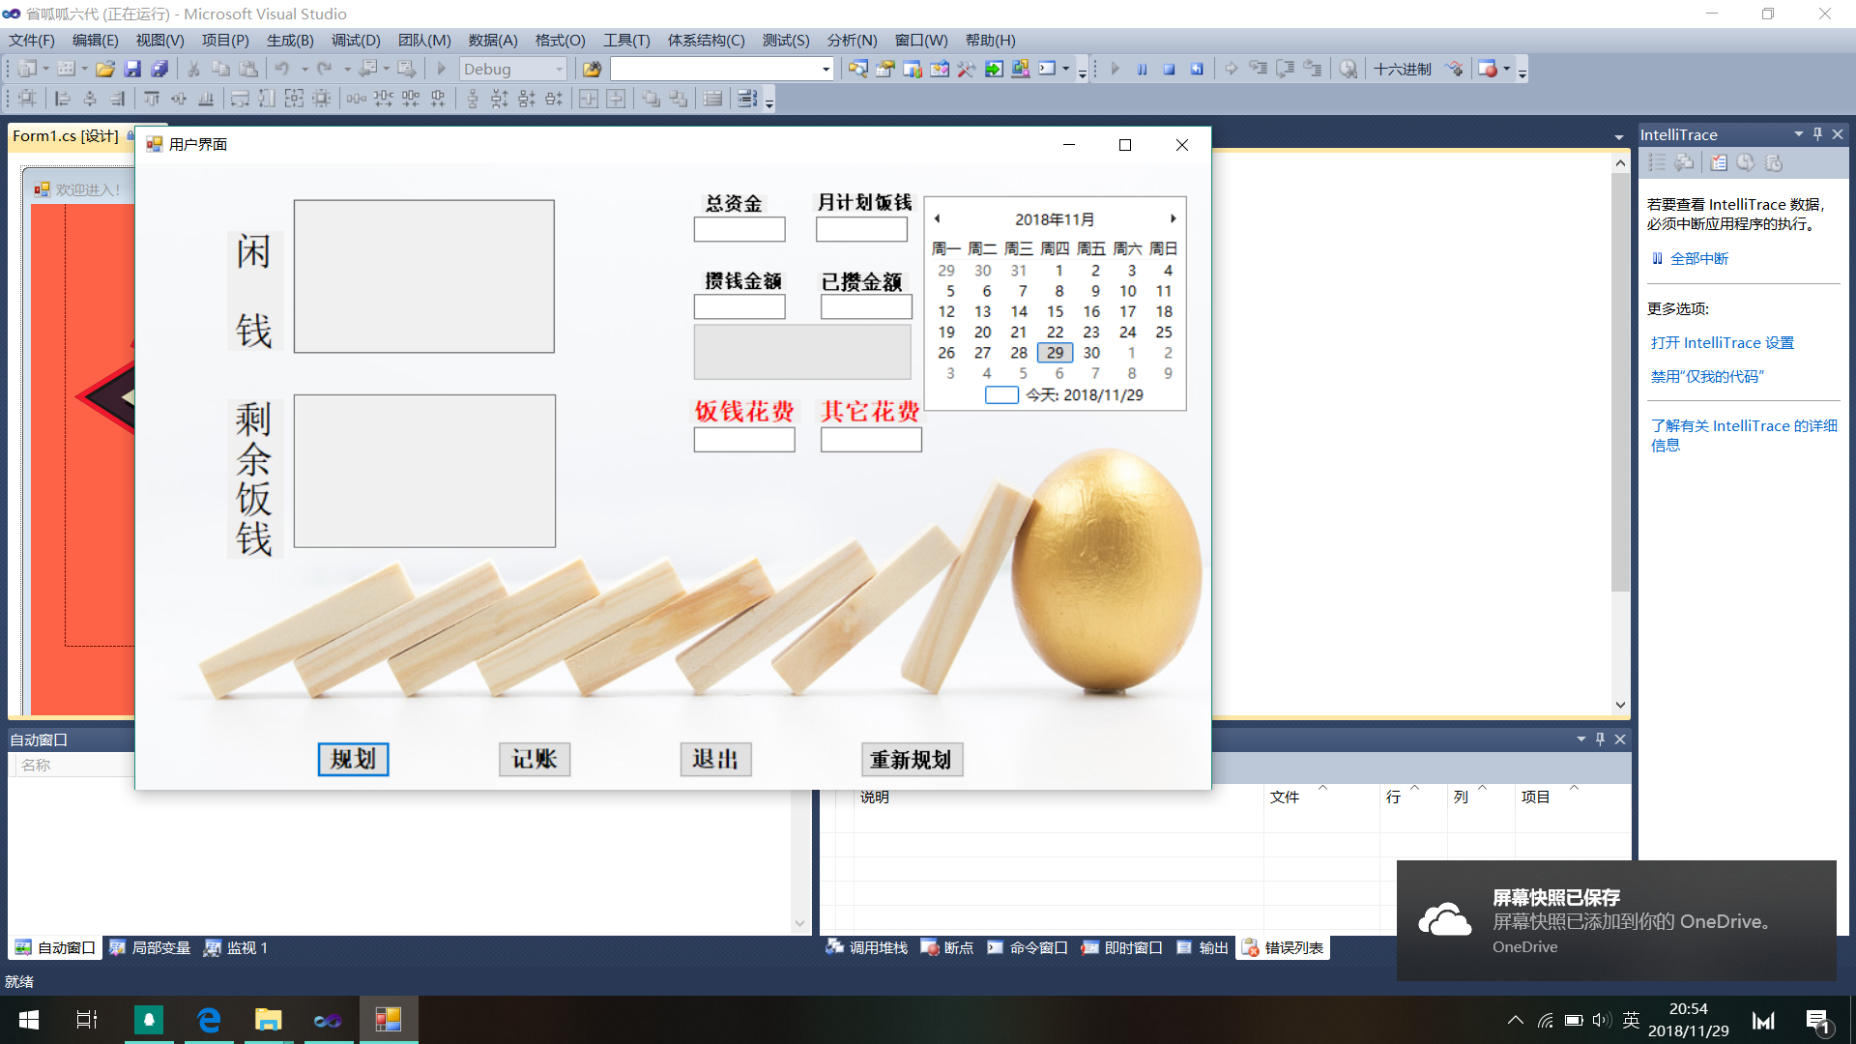Toggle 十六进制 hexadecimal display
The width and height of the screenshot is (1856, 1044).
click(x=1402, y=69)
